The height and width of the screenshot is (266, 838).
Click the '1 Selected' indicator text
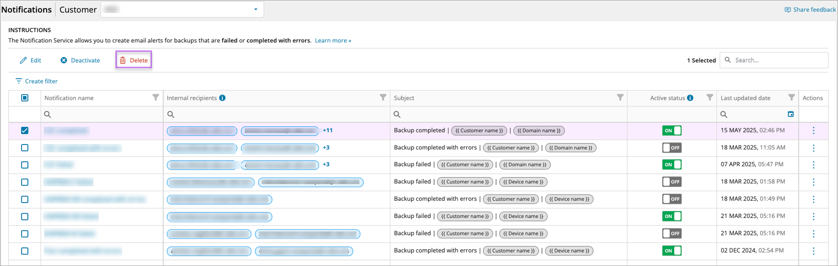click(701, 60)
